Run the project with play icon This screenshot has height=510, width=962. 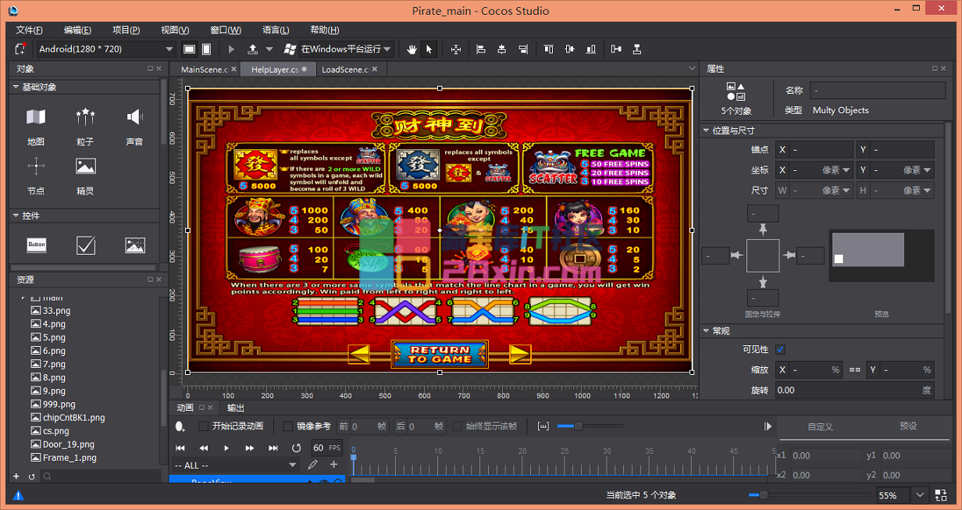point(231,49)
